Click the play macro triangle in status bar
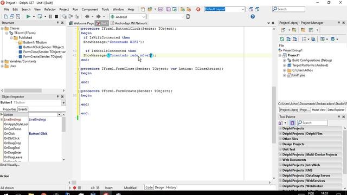This screenshot has height=195, width=347. (70, 188)
